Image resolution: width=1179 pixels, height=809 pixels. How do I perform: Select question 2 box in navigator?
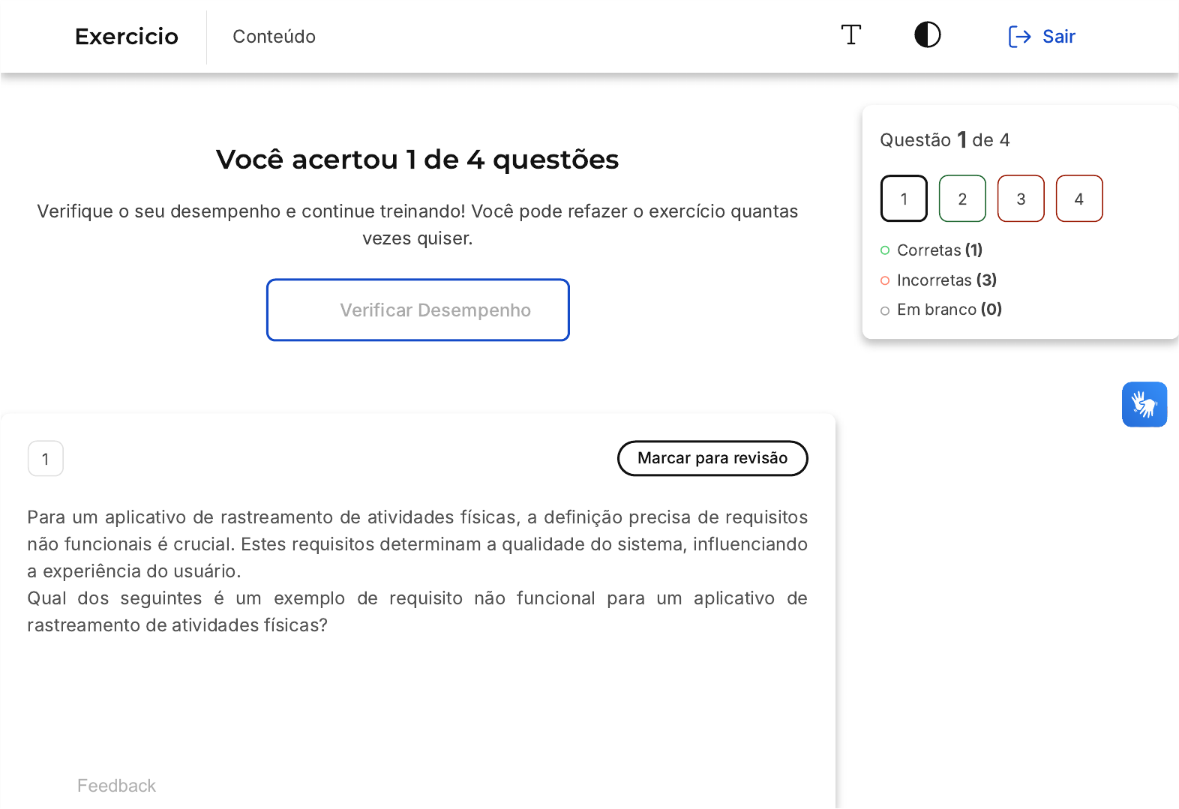coord(962,199)
